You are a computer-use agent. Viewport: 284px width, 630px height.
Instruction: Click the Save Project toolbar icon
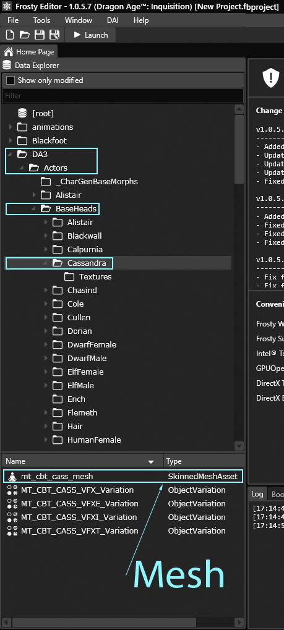(x=40, y=35)
